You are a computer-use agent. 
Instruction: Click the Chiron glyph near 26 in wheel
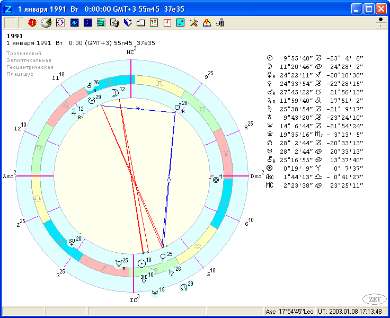[x=90, y=85]
